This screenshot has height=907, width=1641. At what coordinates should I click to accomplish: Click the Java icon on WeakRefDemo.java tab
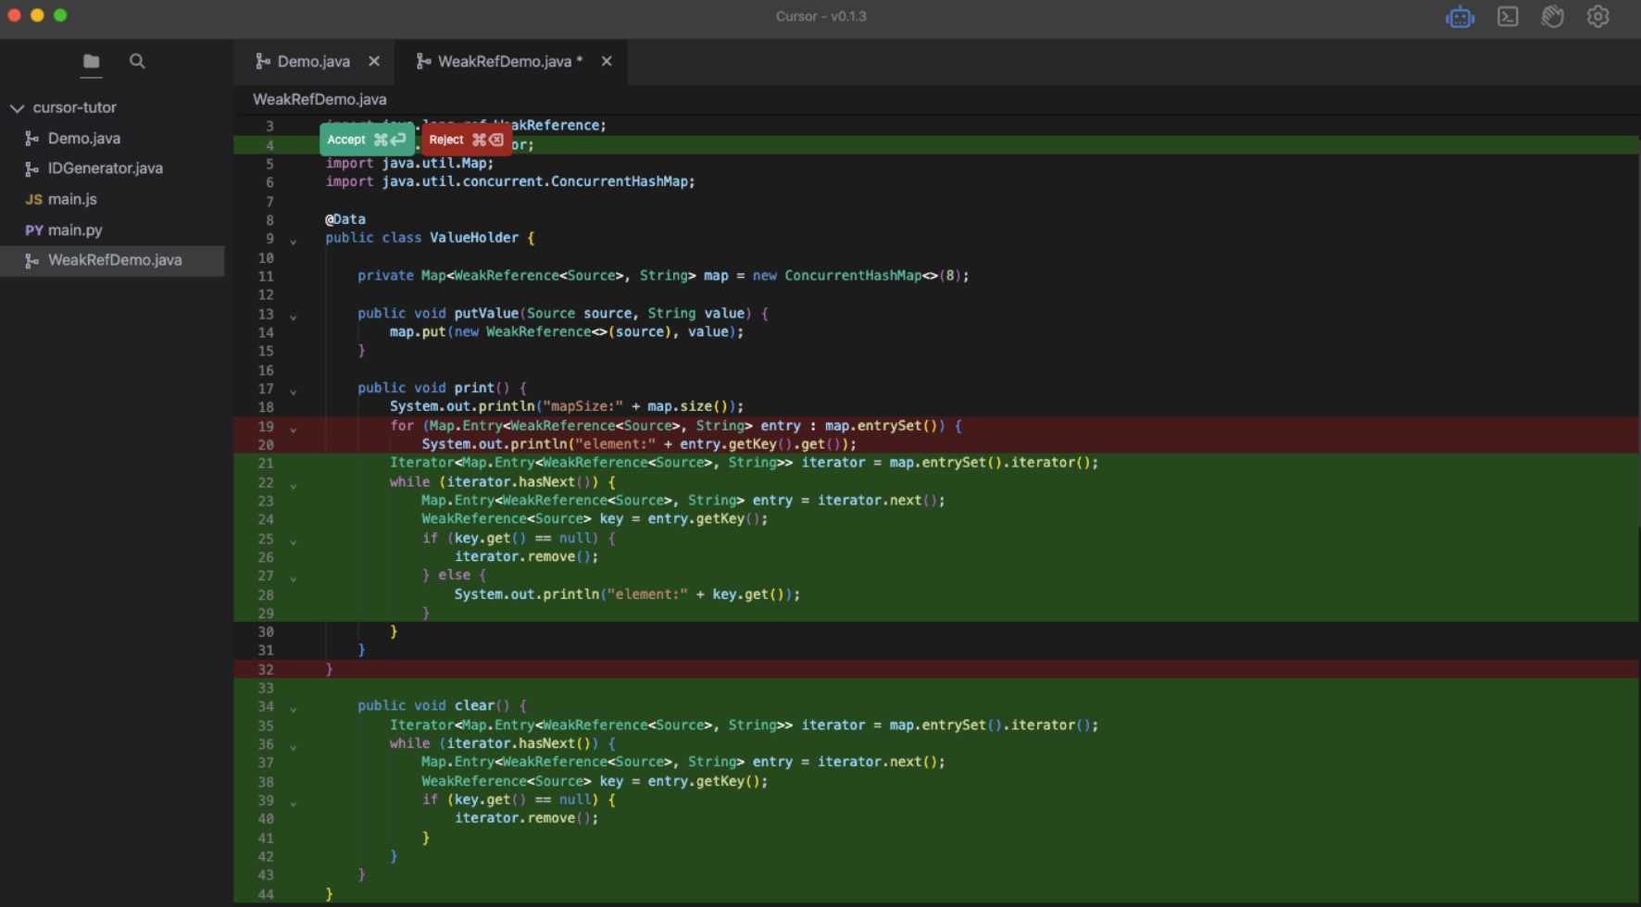coord(423,61)
